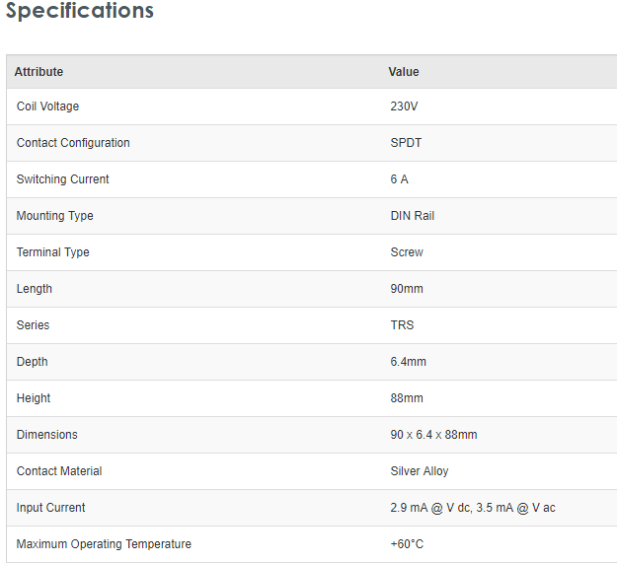Click the Value column header
This screenshot has height=563, width=617.
404,72
